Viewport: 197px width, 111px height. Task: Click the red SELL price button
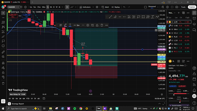click(x=13, y=16)
